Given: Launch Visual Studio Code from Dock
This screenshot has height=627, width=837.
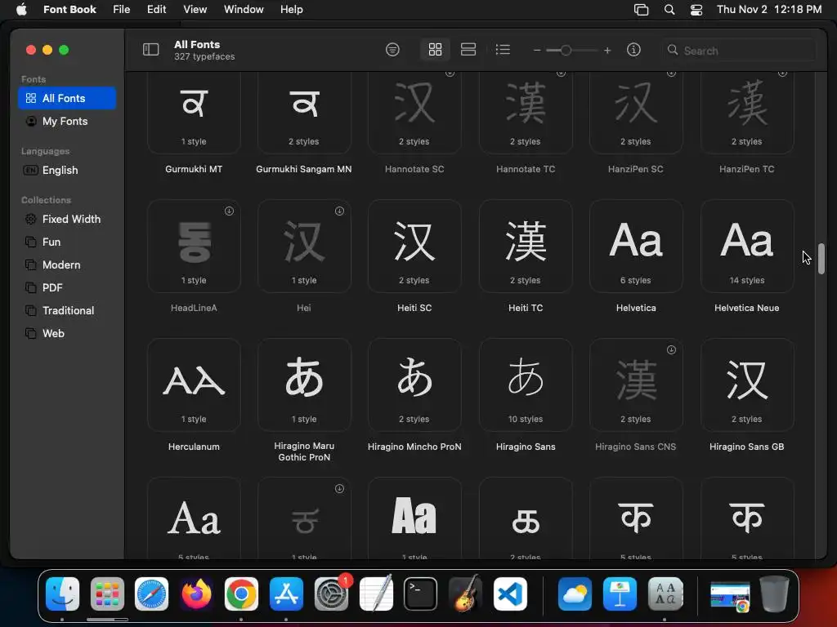Looking at the screenshot, I should click(510, 594).
